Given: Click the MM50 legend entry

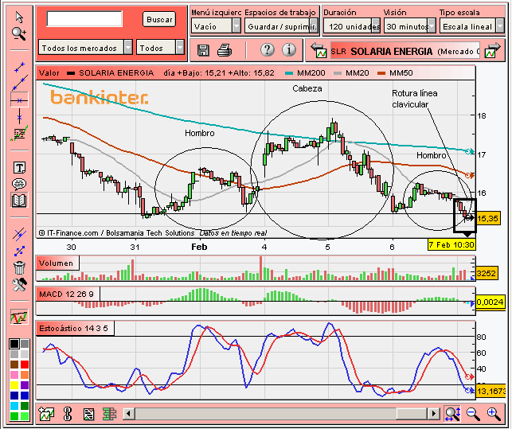Looking at the screenshot, I should [x=395, y=72].
